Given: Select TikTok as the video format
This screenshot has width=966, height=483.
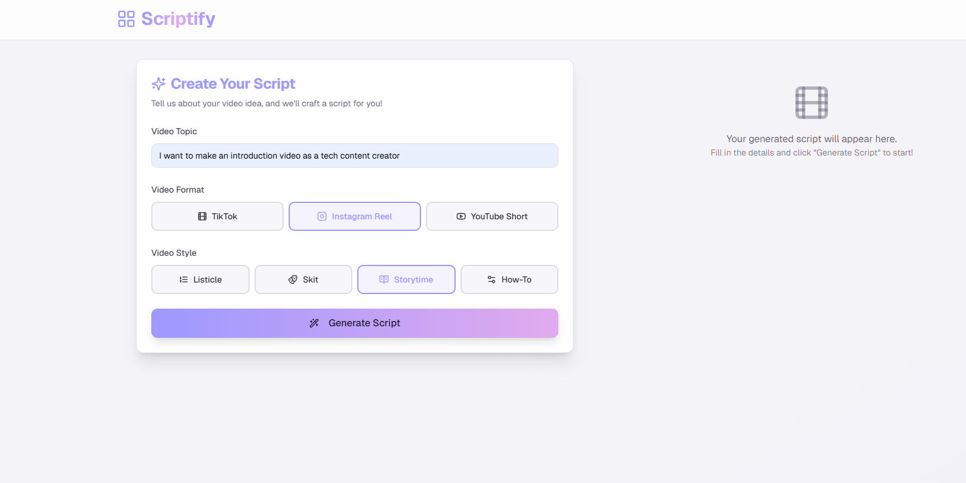Looking at the screenshot, I should (x=217, y=216).
